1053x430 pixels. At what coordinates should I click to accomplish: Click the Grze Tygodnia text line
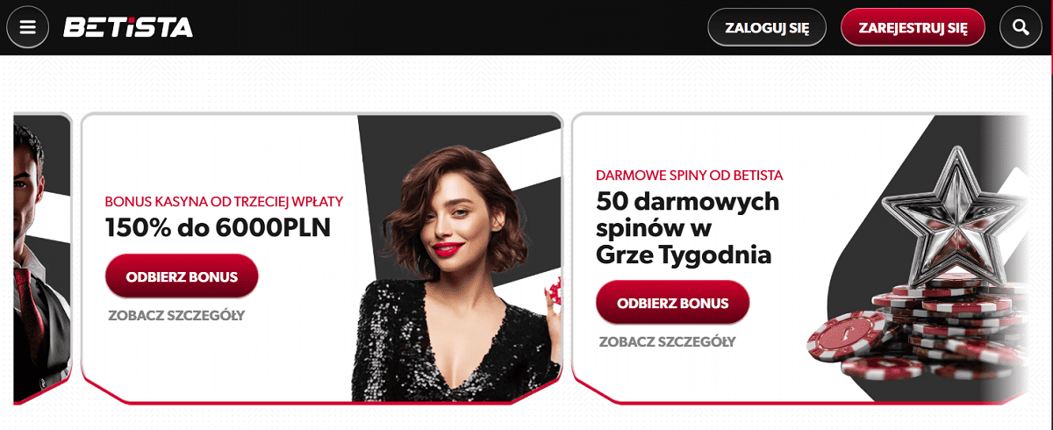coord(684,255)
